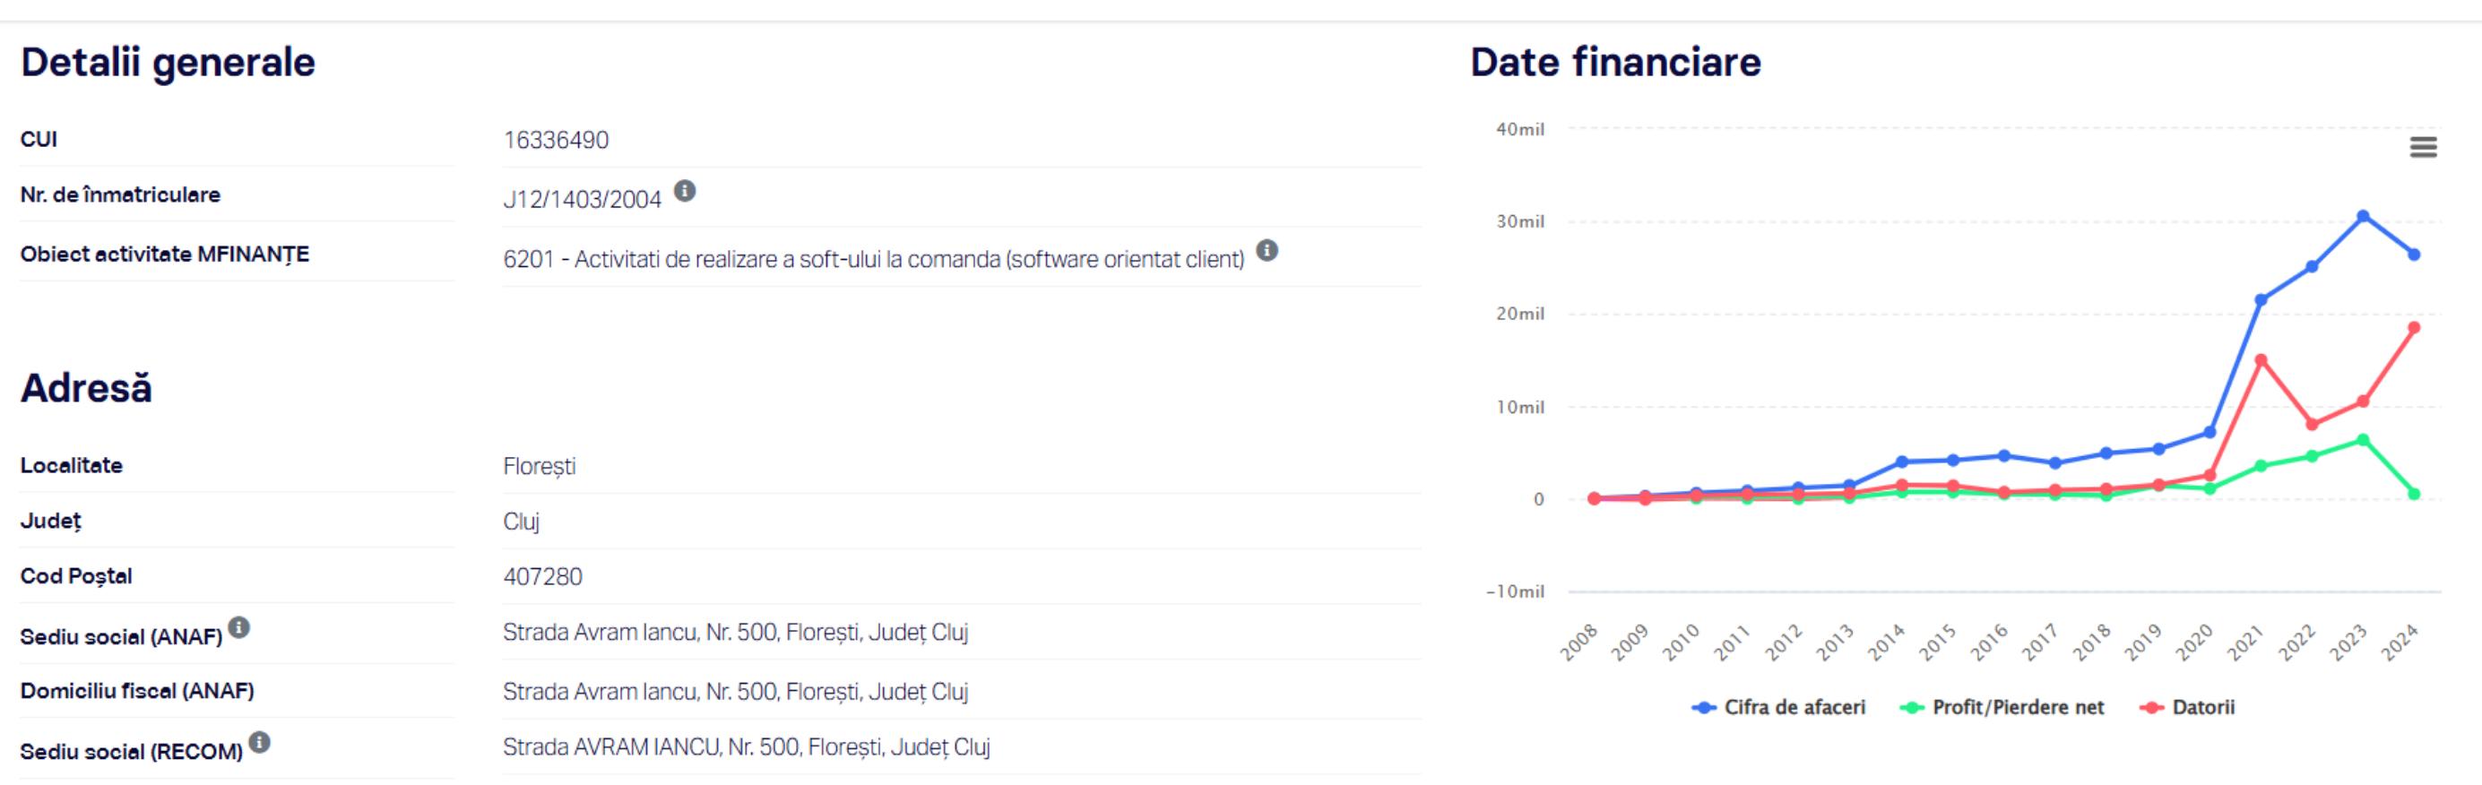Click the 2021 point on blue Cifra line
This screenshot has height=785, width=2482.
pyautogui.click(x=2261, y=299)
